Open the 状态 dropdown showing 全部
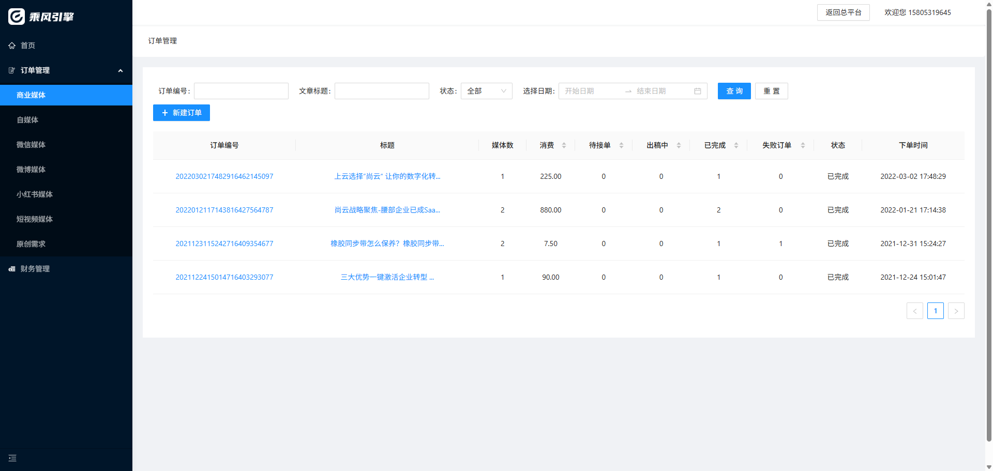The image size is (993, 471). pyautogui.click(x=486, y=91)
